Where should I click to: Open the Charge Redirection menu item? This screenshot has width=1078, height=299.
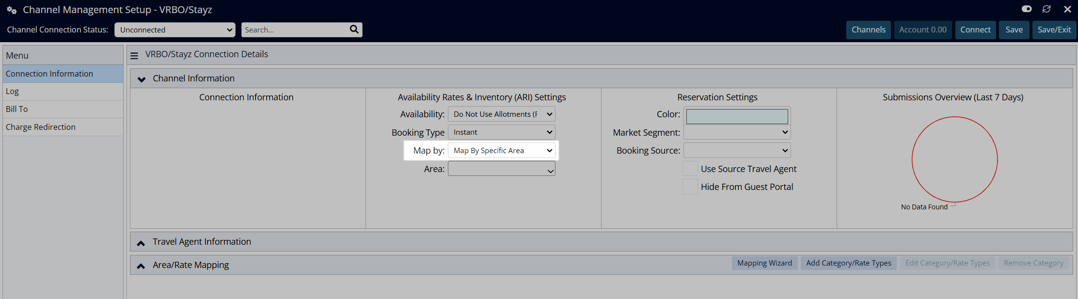tap(63, 127)
